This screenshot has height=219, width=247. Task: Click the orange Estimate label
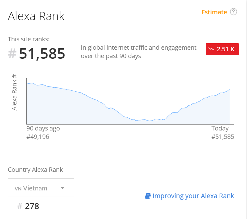[x=214, y=12]
